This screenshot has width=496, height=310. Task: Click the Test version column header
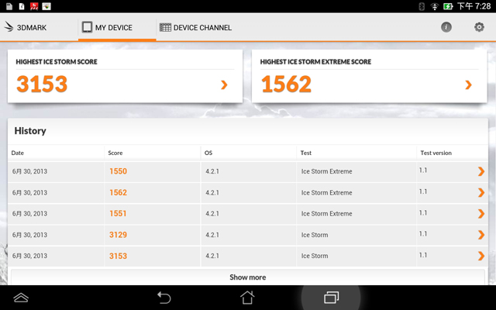coord(436,153)
